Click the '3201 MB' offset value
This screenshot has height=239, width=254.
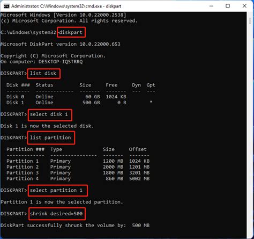coord(139,173)
